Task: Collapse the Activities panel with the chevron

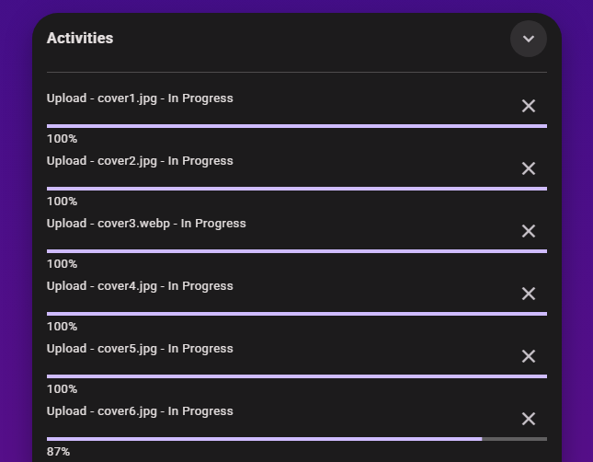Action: (x=529, y=39)
